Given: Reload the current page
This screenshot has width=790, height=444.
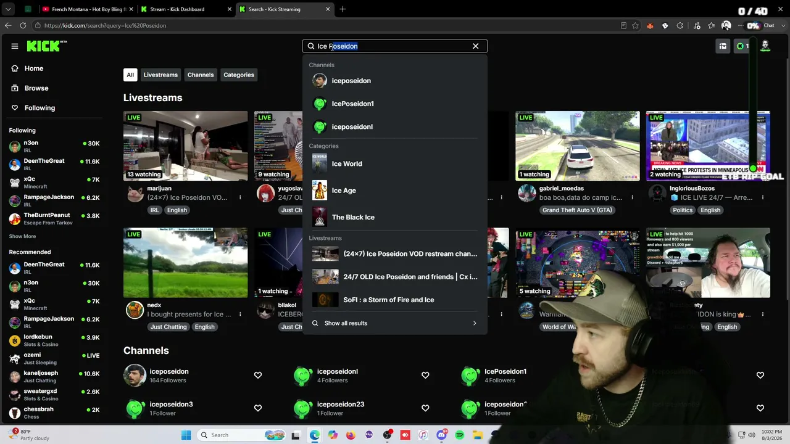Looking at the screenshot, I should click(x=23, y=25).
